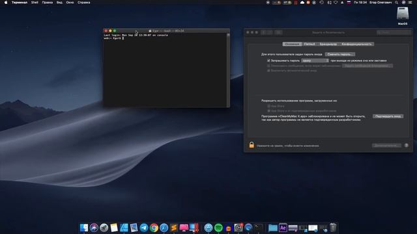The width and height of the screenshot is (417, 234).
Task: Click the clock in menu bar
Action: click(x=360, y=3)
